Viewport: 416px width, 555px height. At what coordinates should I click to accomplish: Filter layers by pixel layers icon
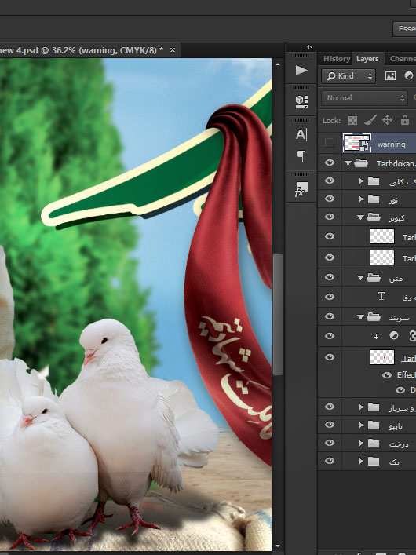[x=390, y=75]
